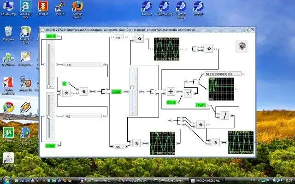The width and height of the screenshot is (295, 184).
Task: Select multiply block left of divide block
Action: (201, 125)
